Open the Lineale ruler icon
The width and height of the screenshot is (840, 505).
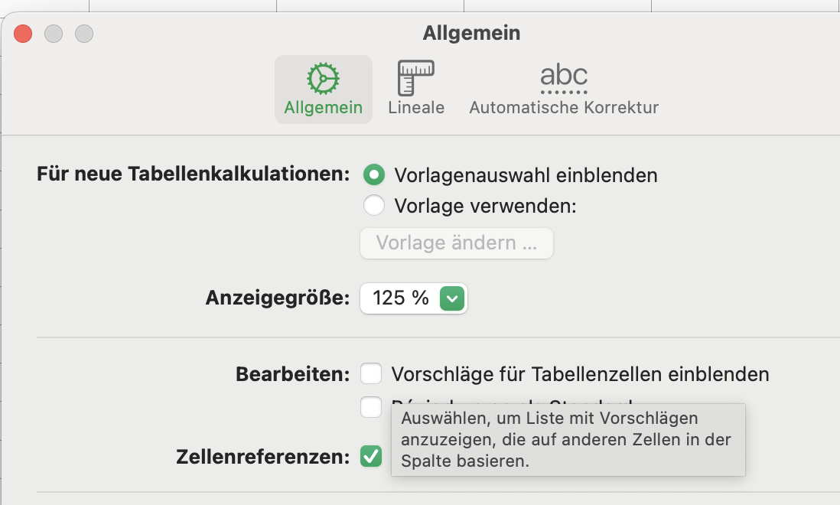point(415,78)
